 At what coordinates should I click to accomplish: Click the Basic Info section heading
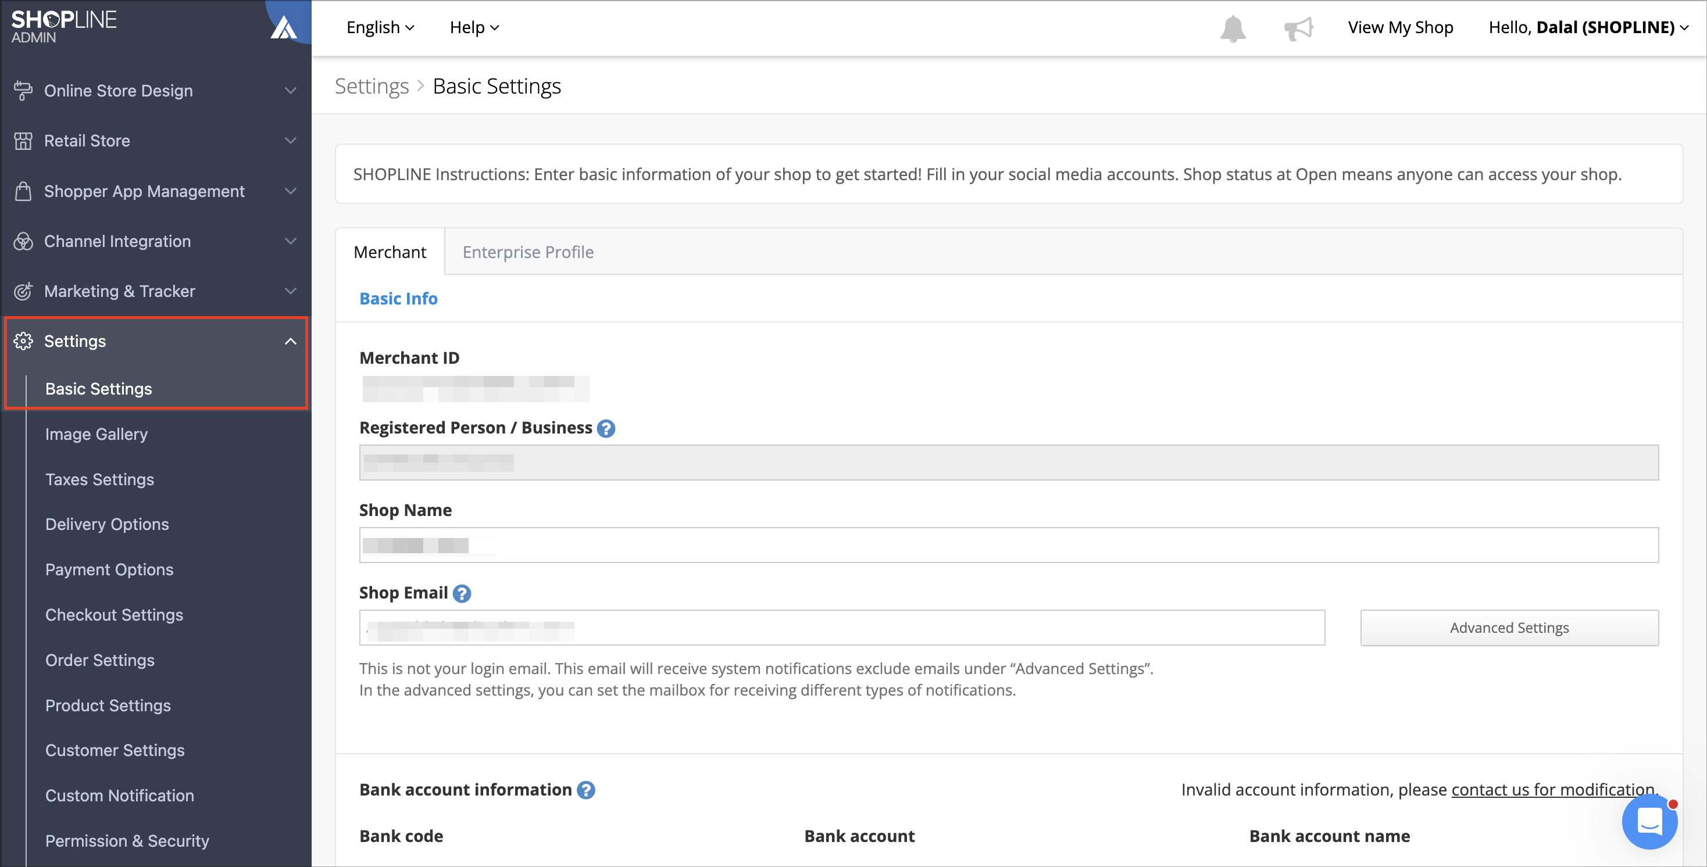[398, 299]
